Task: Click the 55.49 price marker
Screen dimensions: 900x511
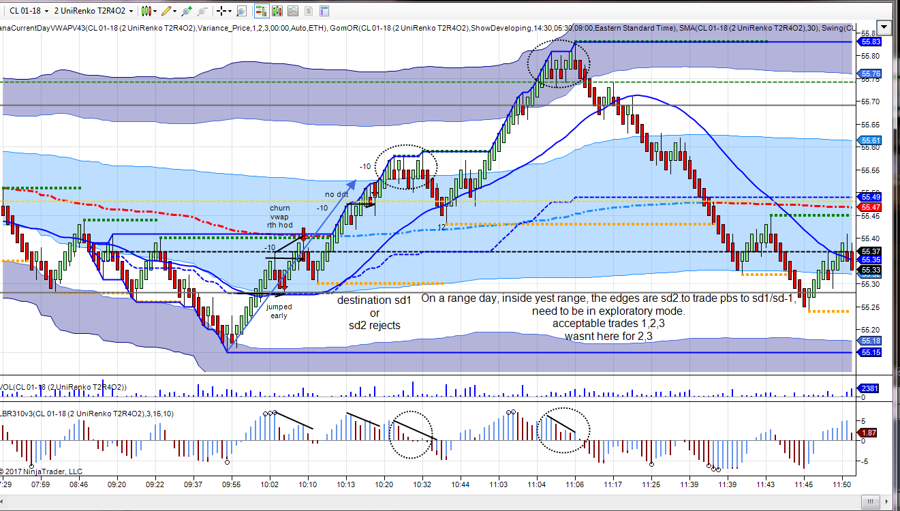Action: click(x=871, y=198)
